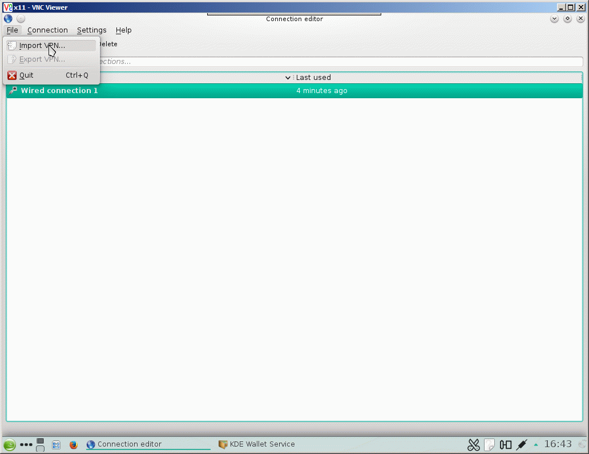Open the device notifier tray icon

(x=506, y=445)
